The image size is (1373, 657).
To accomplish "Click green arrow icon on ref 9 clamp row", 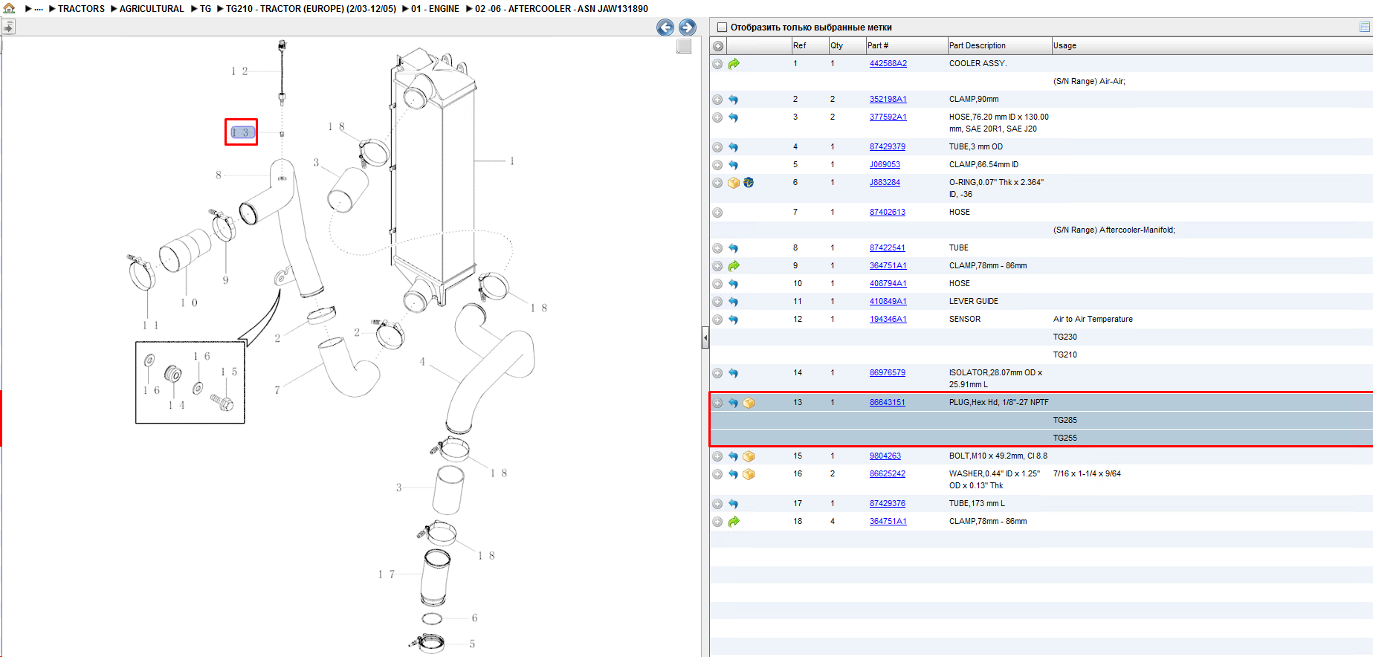I will pyautogui.click(x=734, y=266).
